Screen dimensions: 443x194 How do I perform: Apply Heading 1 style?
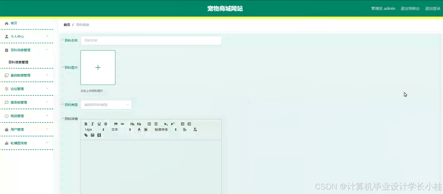click(132, 124)
